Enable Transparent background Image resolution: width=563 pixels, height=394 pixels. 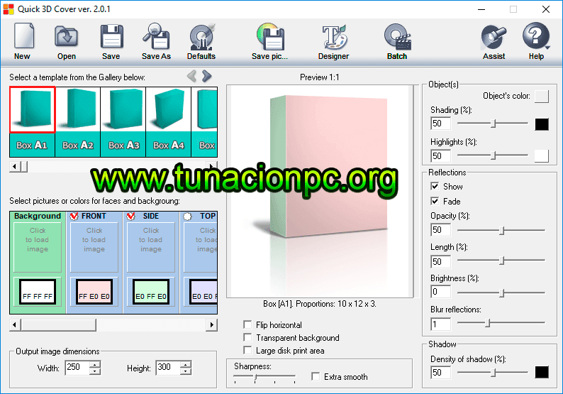(x=247, y=337)
